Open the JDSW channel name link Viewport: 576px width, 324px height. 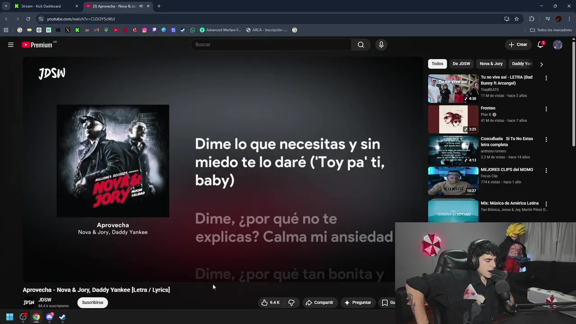(45, 300)
